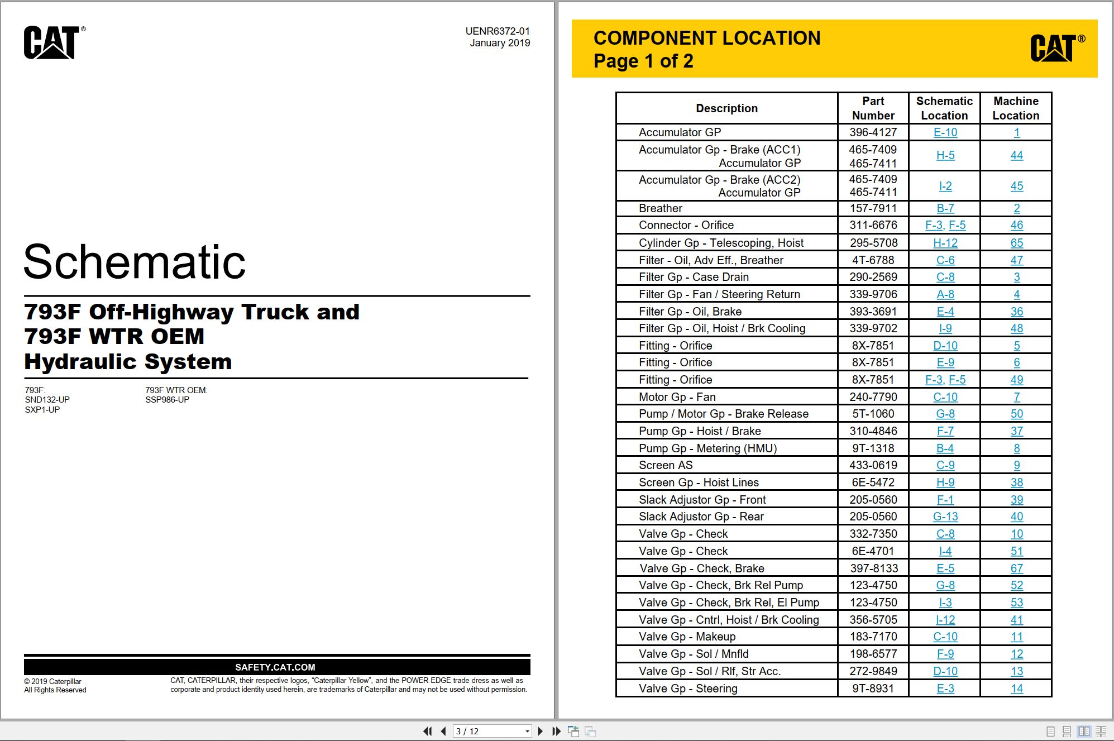This screenshot has height=741, width=1114.
Task: Open Breather schematic location B-7
Action: 945,208
